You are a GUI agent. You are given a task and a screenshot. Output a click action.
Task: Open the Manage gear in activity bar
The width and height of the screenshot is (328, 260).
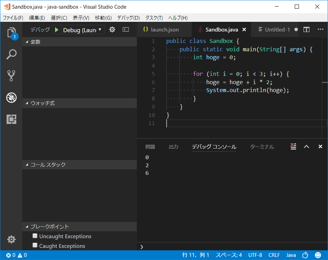[11, 240]
